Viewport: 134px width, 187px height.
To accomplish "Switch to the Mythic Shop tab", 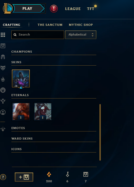I will click(81, 25).
